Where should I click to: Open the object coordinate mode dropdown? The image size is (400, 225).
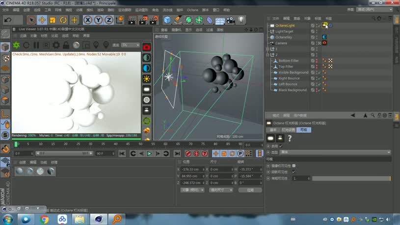pos(192,190)
